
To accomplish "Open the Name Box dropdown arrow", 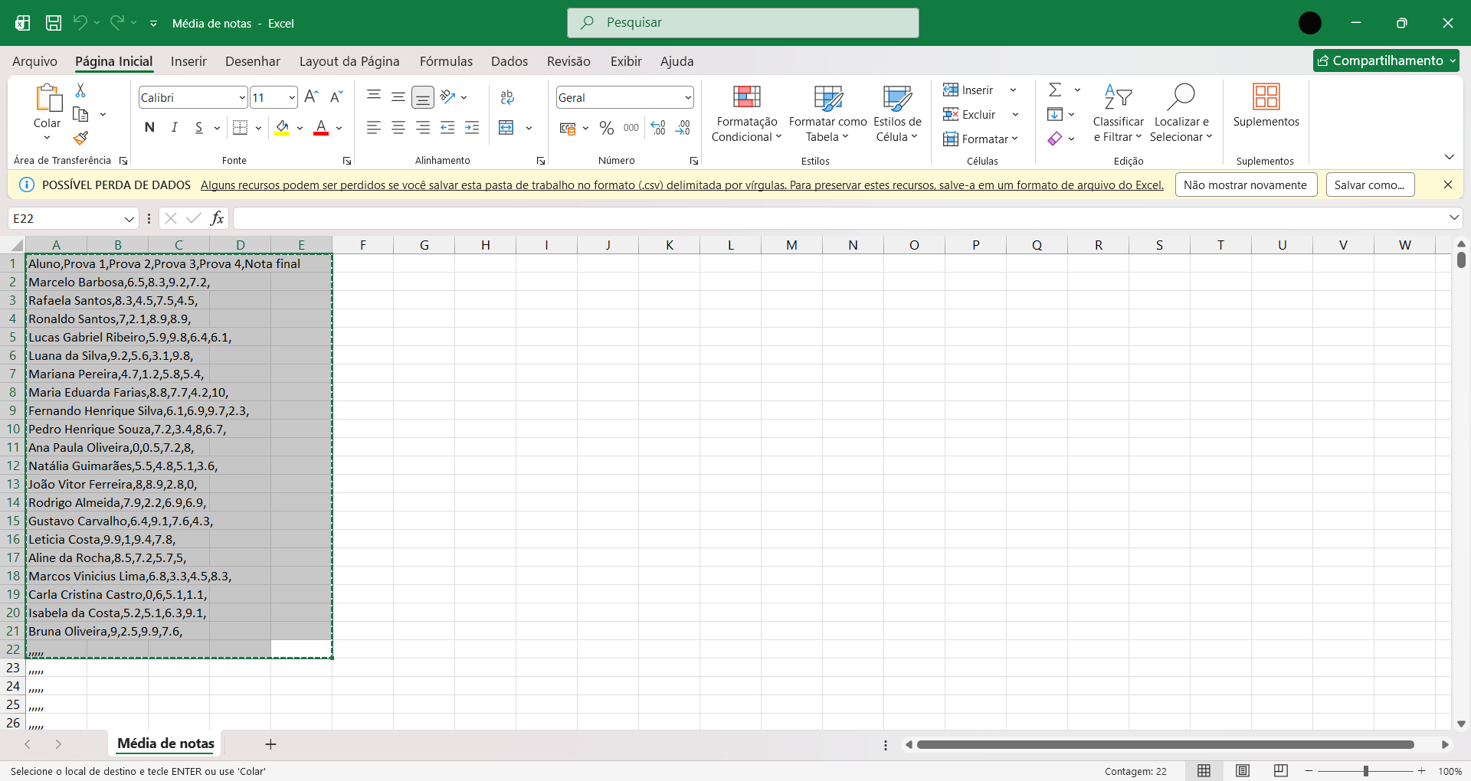I will [x=129, y=219].
